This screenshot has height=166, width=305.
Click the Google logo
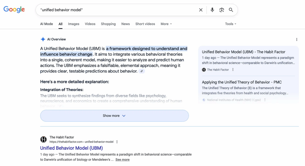[14, 9]
